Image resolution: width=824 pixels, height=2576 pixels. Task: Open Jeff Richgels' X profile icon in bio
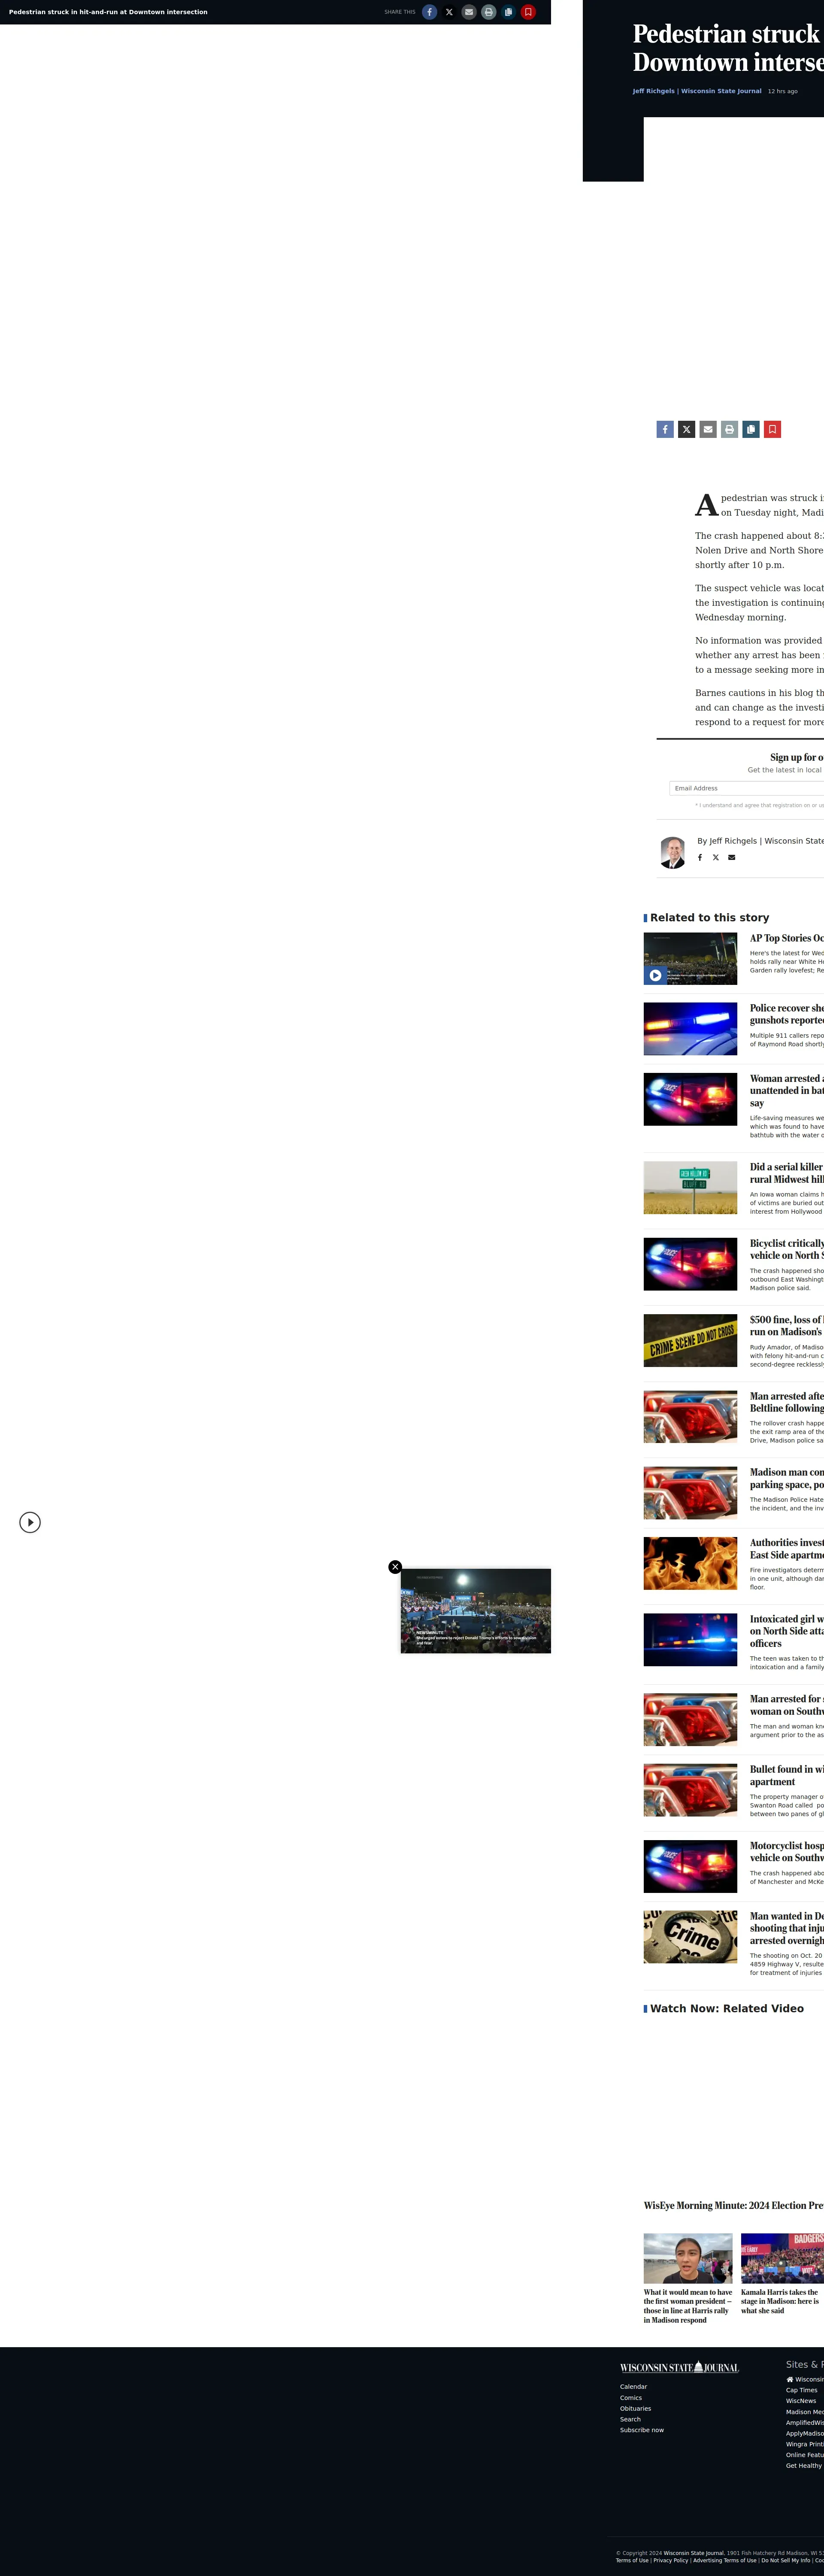coord(716,857)
